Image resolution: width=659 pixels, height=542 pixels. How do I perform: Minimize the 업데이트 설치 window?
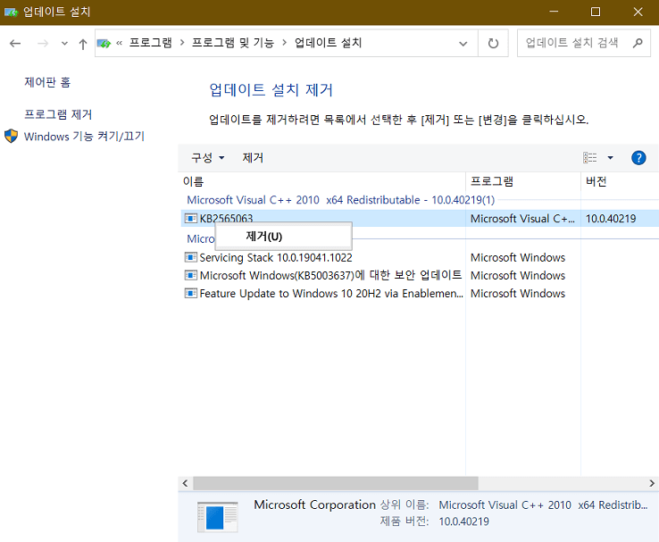click(x=554, y=12)
